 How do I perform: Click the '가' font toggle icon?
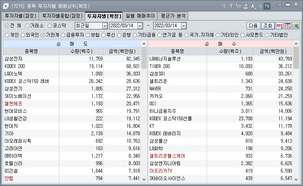click(x=260, y=6)
